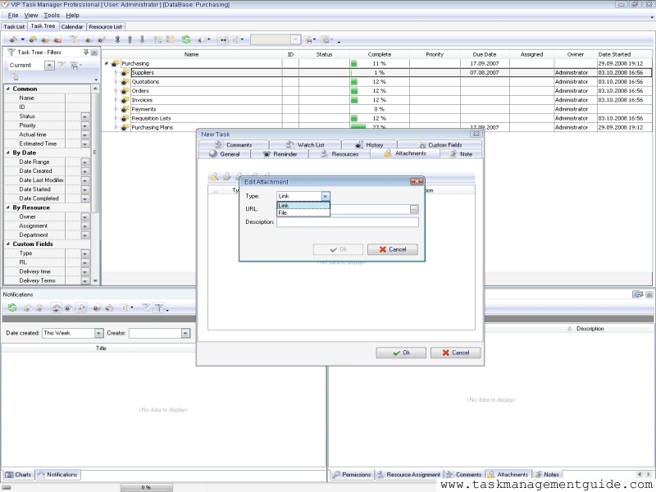
Task: Open the General tab in New Task dialog
Action: (x=225, y=154)
